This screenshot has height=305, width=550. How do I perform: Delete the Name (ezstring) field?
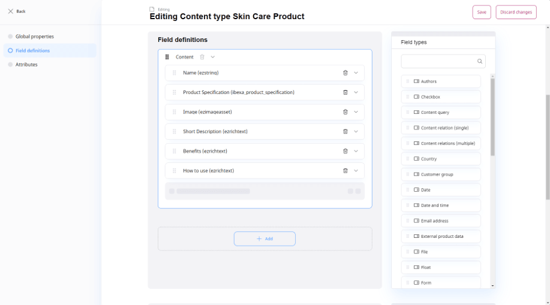(x=345, y=73)
